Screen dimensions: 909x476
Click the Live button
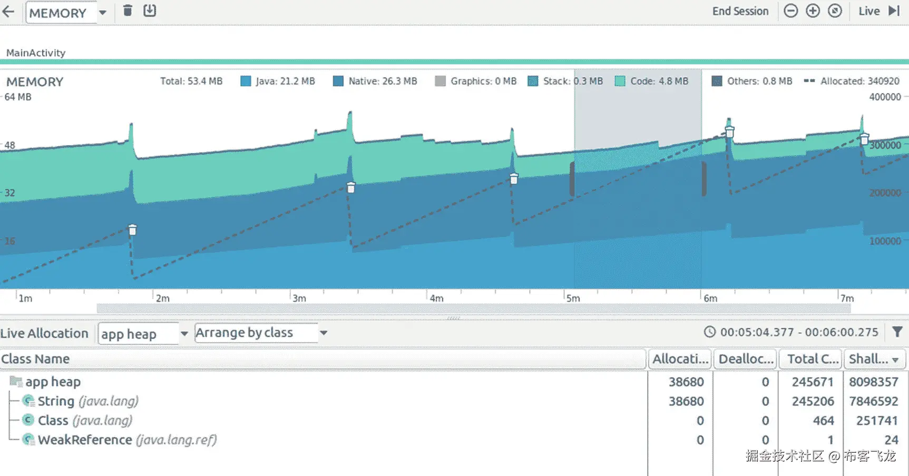(x=869, y=11)
